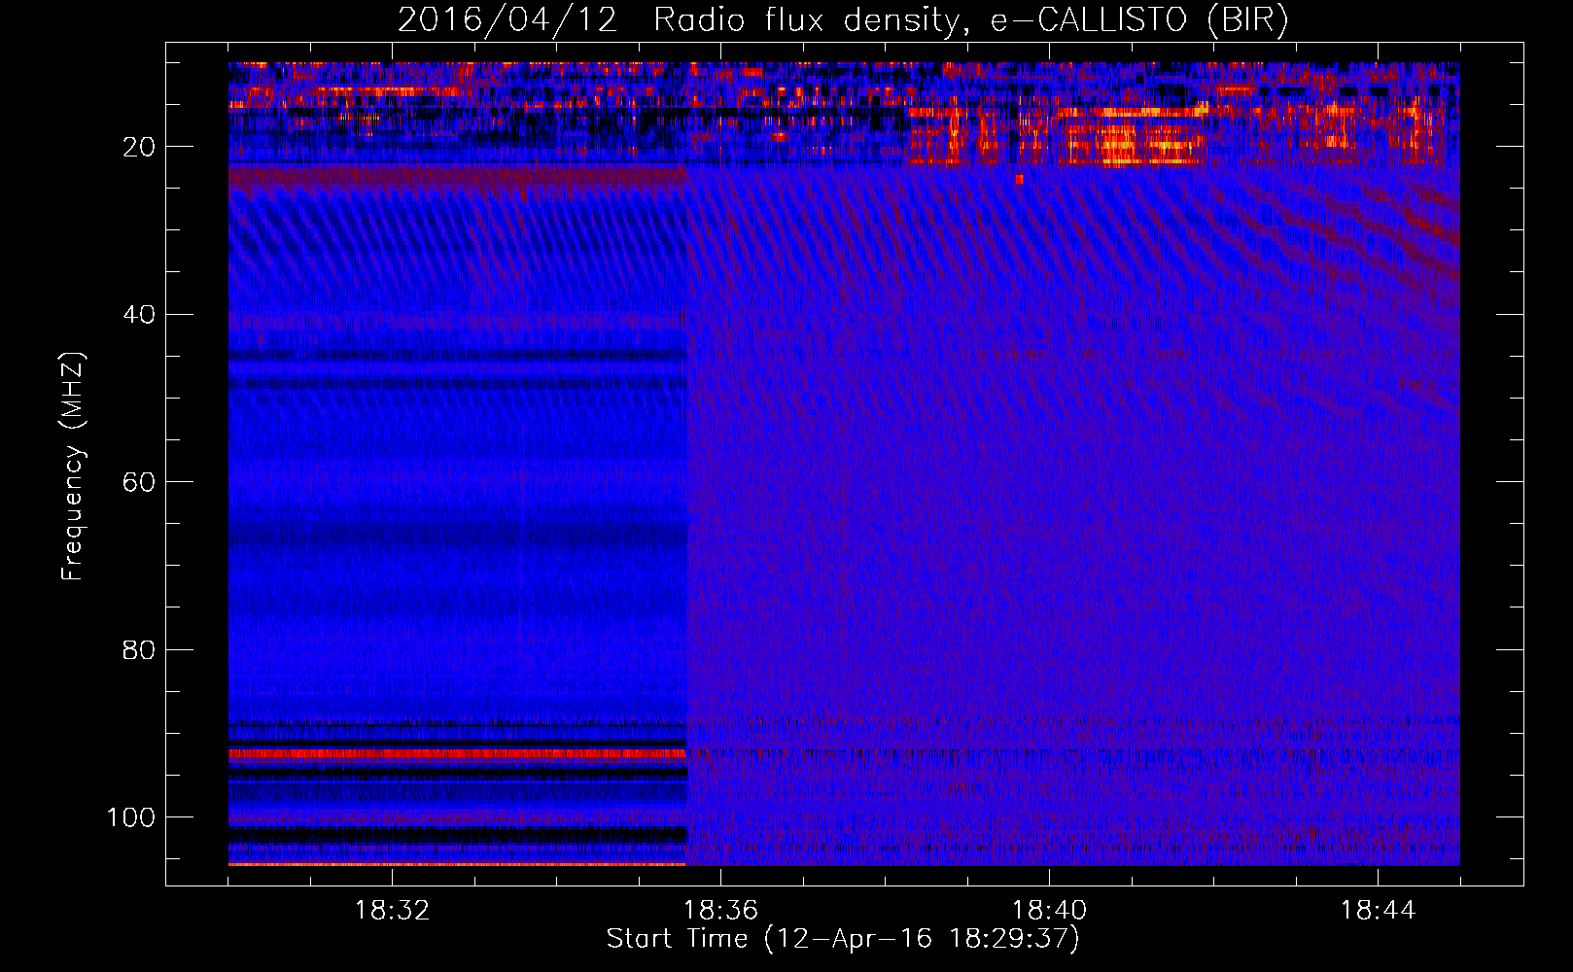Click the 'Start Time (12-Apr-16 18:29:37)' label
This screenshot has width=1573, height=972.
coord(843,939)
